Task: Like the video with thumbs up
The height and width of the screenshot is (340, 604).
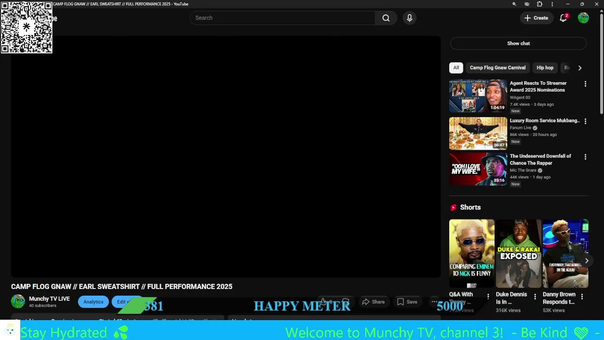Action: click(326, 302)
